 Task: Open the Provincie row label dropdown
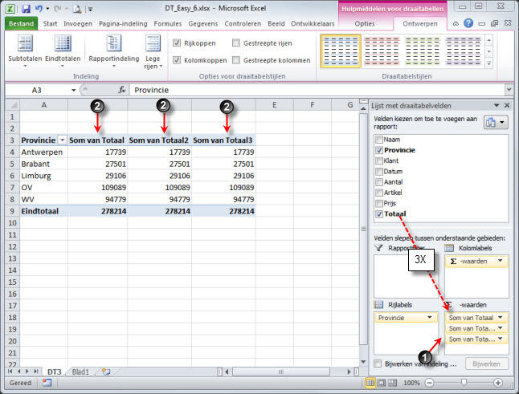430,317
